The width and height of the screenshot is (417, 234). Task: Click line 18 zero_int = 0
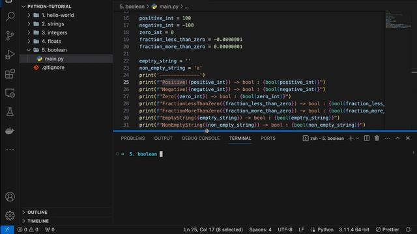pyautogui.click(x=156, y=32)
